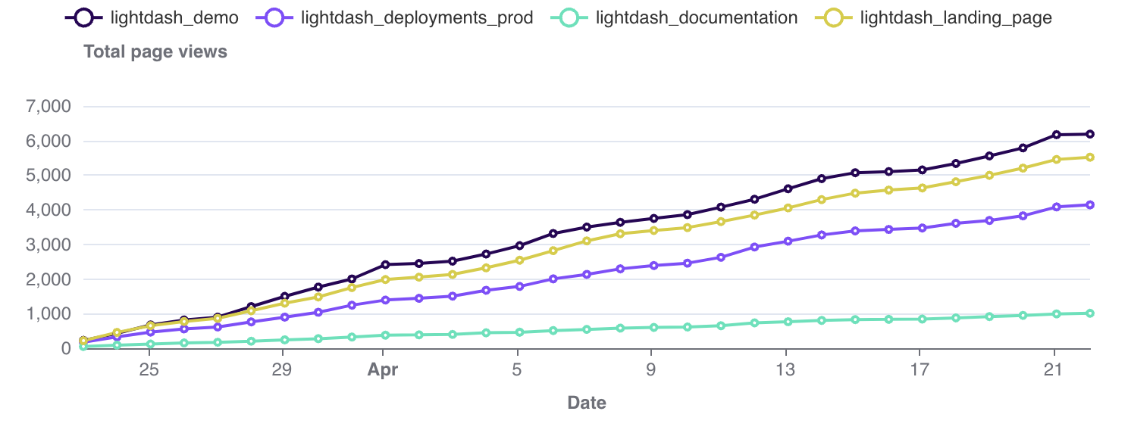Select lightdash_landing_page data point on April 17
1128x433 pixels.
(922, 188)
